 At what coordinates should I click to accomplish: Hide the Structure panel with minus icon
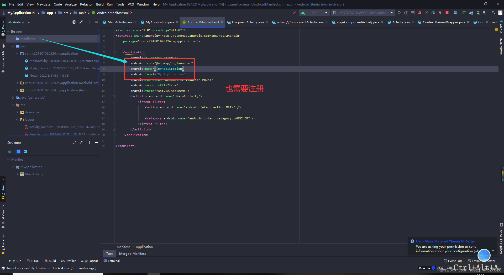[97, 142]
